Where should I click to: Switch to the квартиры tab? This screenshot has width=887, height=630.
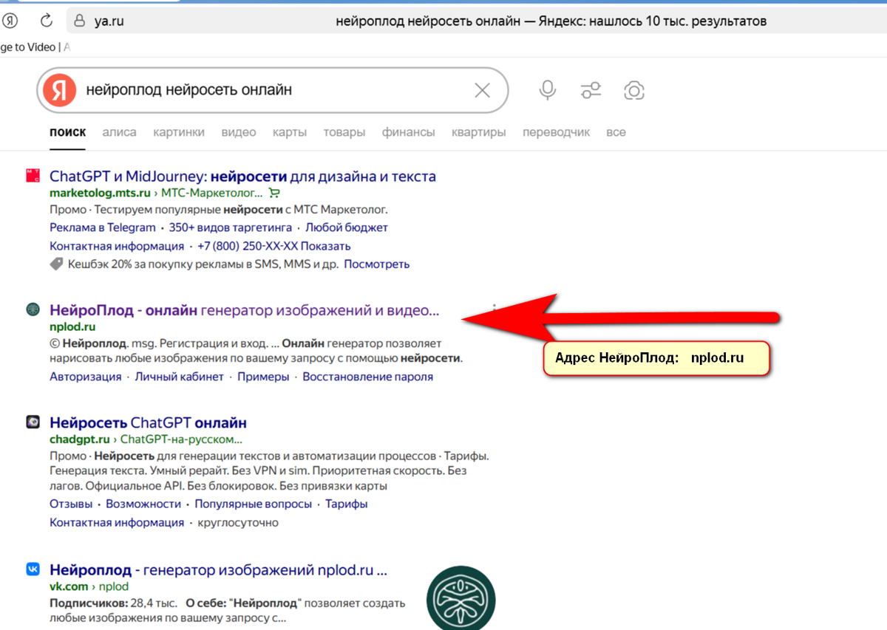479,132
